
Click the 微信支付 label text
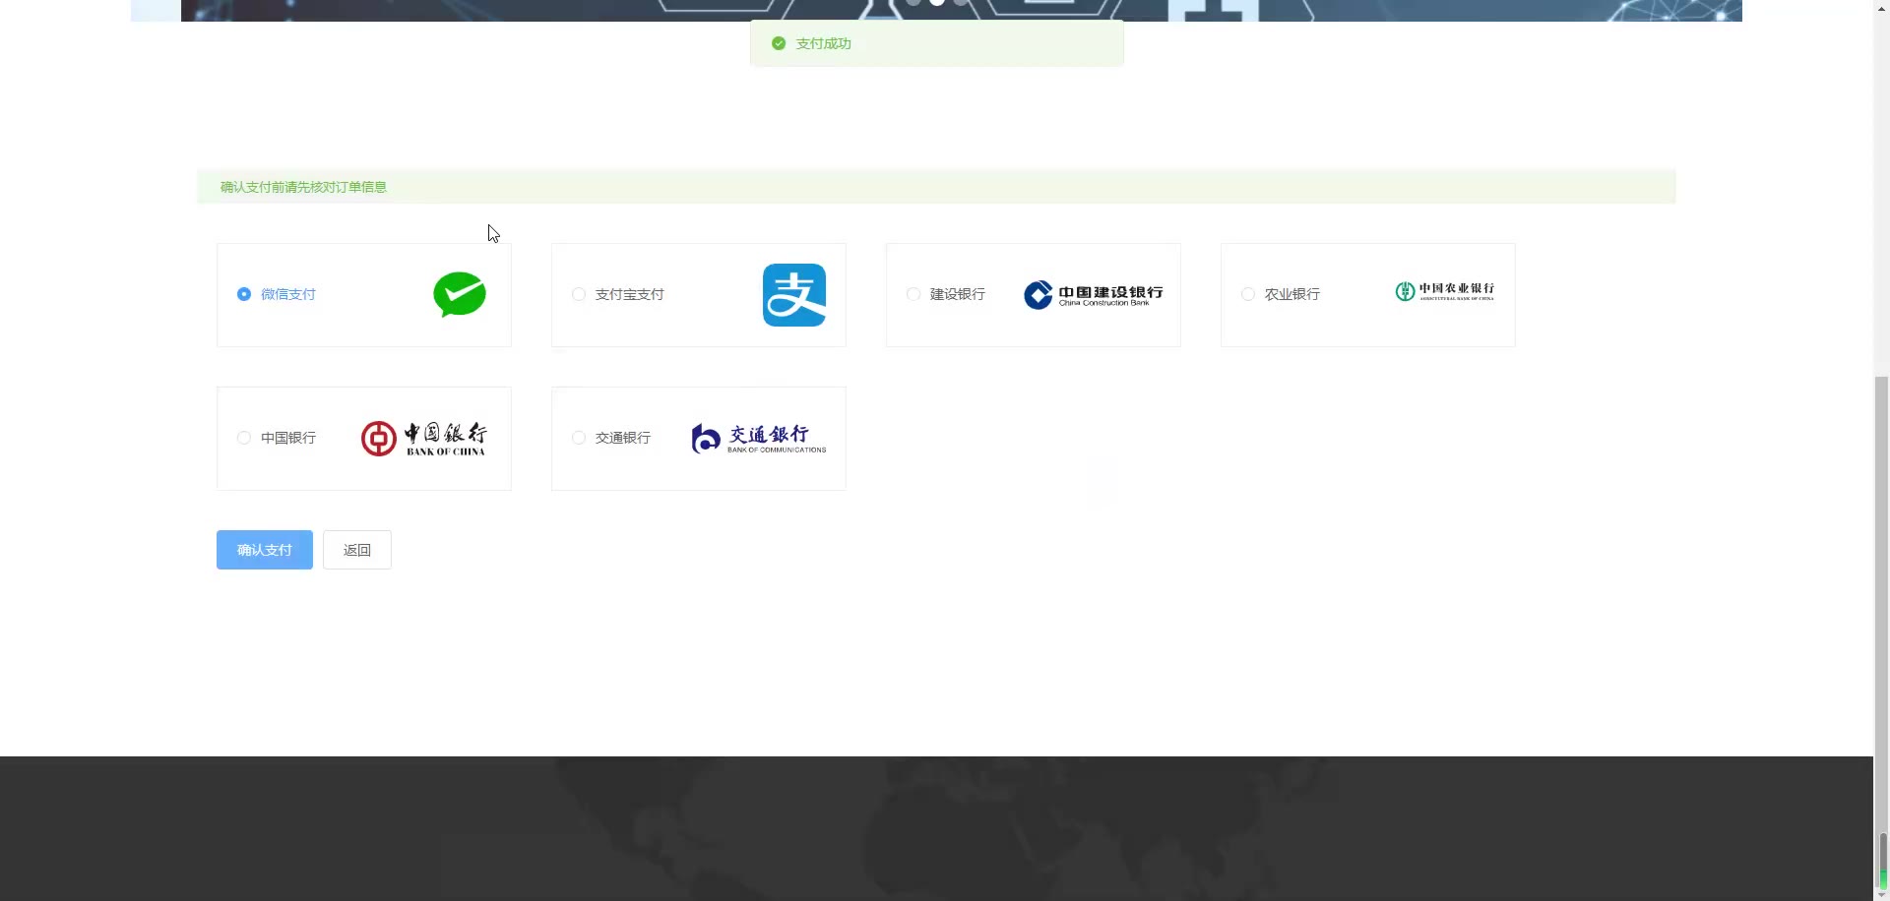pyautogui.click(x=288, y=294)
